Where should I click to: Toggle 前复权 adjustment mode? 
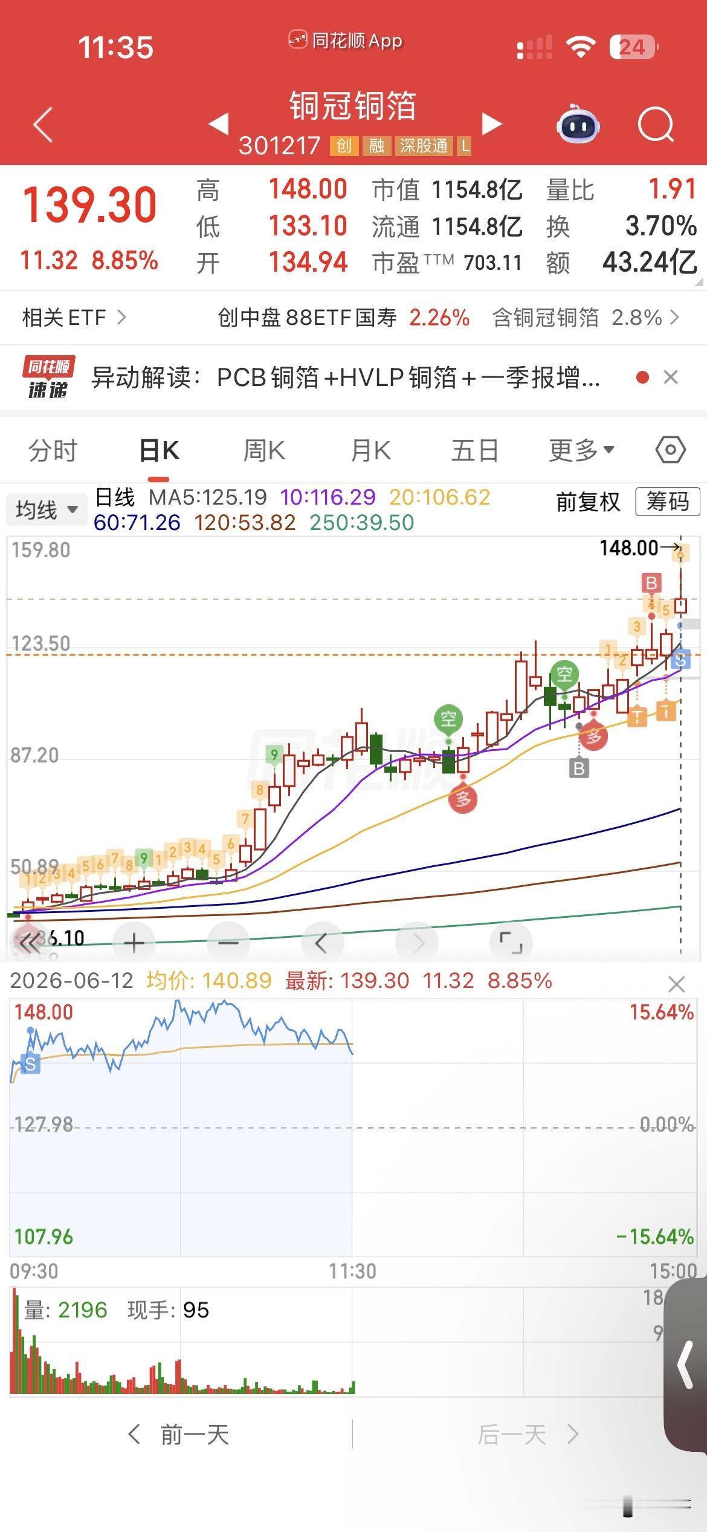point(588,502)
